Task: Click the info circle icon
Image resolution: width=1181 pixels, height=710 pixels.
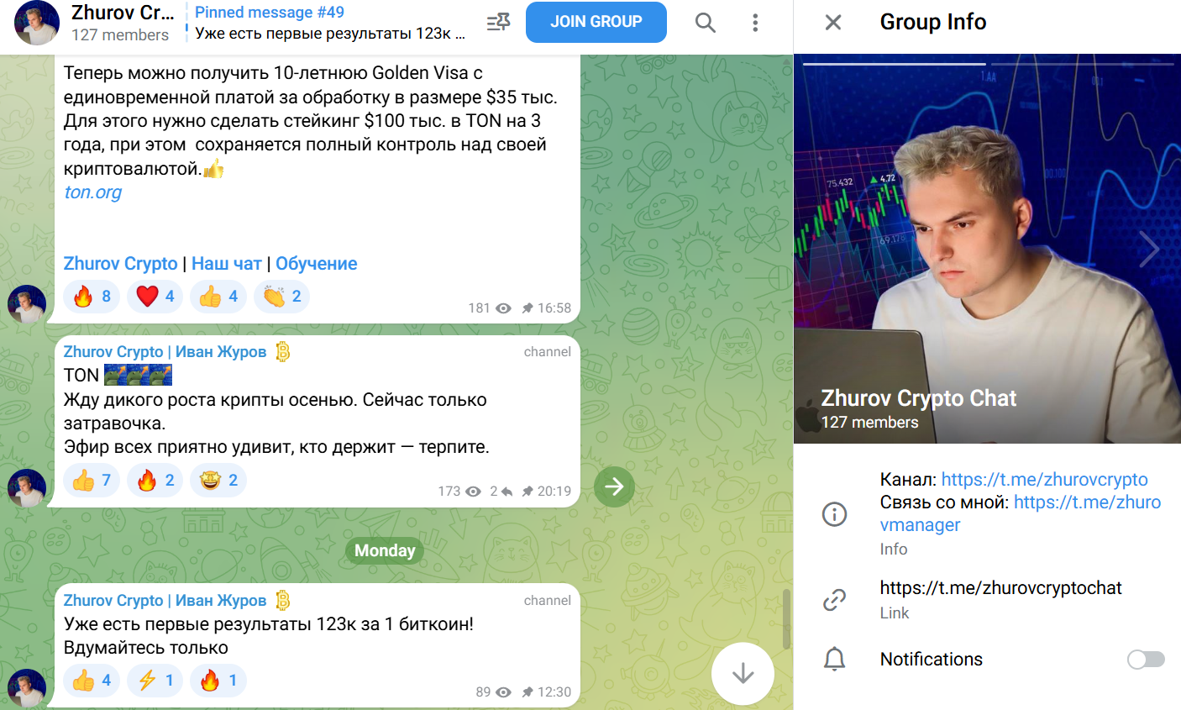Action: point(834,513)
